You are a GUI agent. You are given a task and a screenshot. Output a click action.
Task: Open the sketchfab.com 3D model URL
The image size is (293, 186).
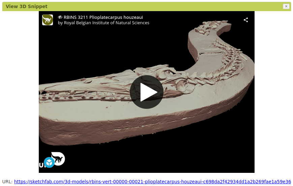point(152,182)
